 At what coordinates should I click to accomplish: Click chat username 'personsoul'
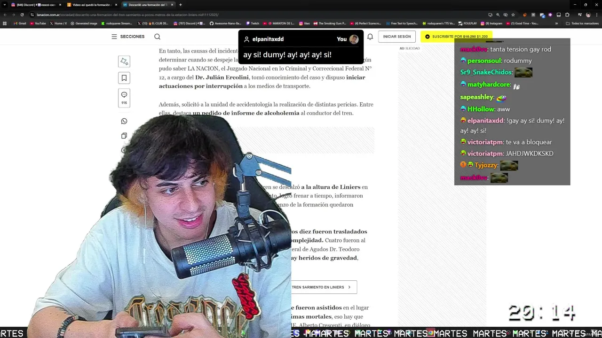click(x=484, y=61)
